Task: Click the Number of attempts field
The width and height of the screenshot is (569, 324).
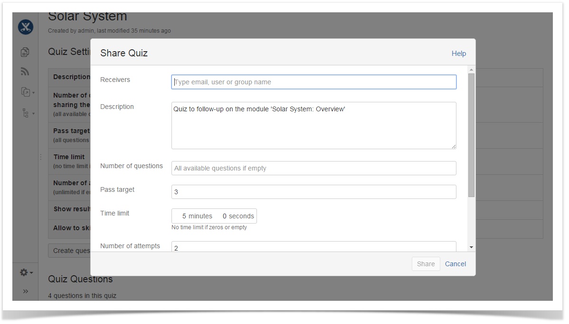Action: 313,247
